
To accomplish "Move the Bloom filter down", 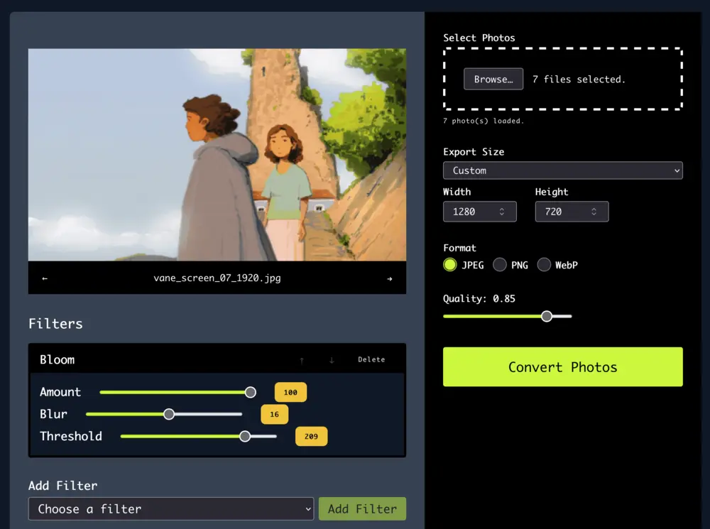I will (331, 360).
